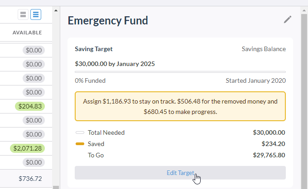Click the funding progress bar

(x=180, y=72)
